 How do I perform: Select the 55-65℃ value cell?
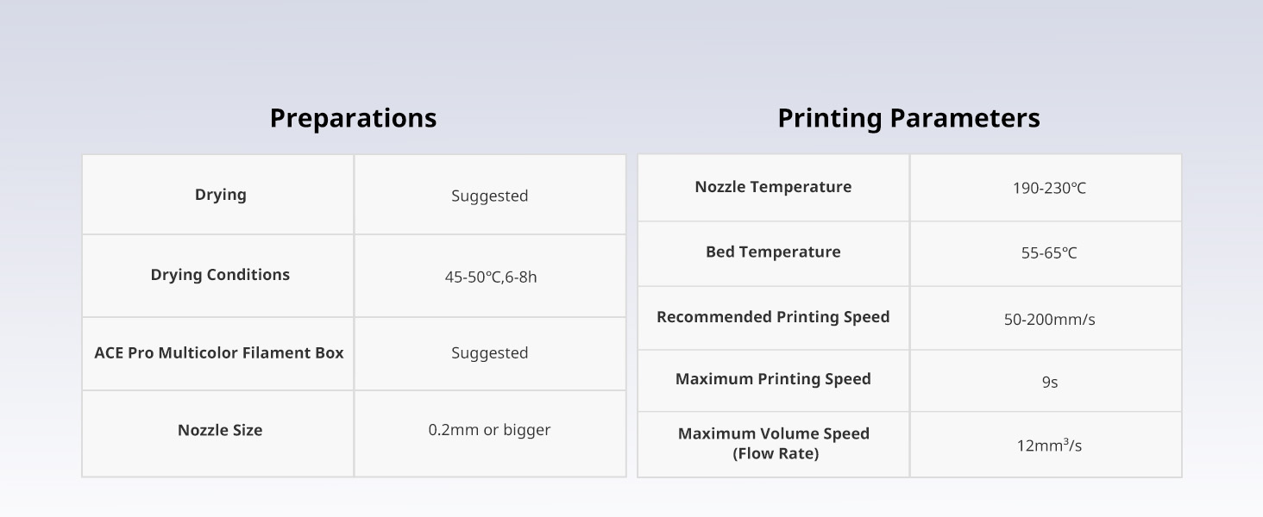coord(1049,253)
